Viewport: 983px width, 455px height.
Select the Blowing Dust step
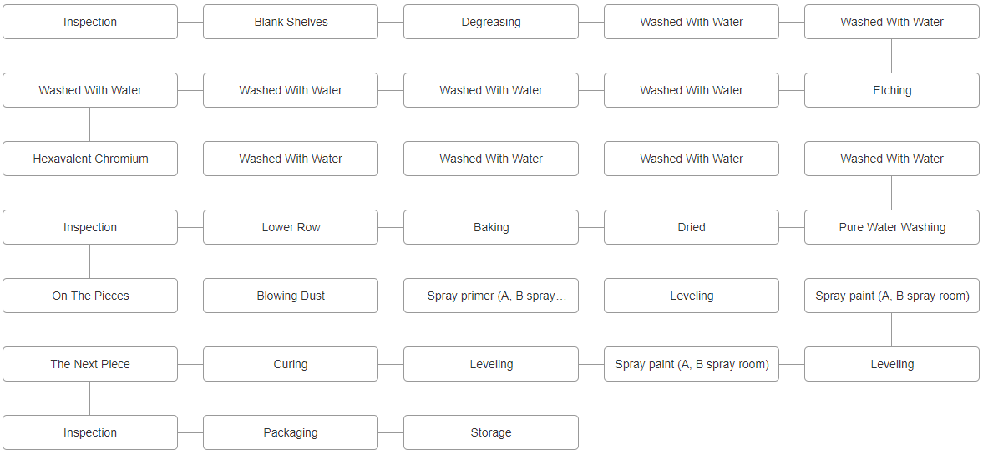291,296
